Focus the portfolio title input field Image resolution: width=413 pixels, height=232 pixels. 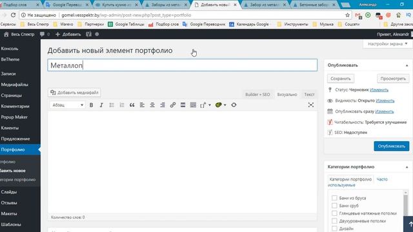(x=182, y=65)
